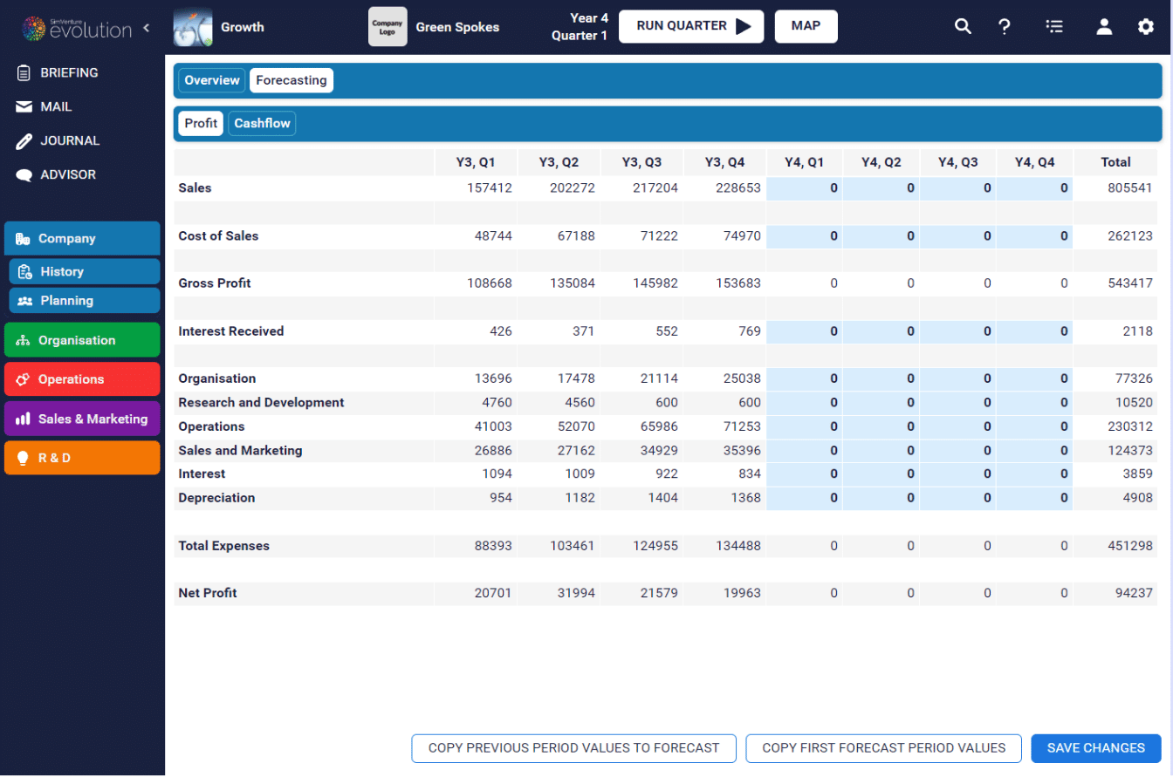Click the search magnifier icon

pyautogui.click(x=963, y=26)
